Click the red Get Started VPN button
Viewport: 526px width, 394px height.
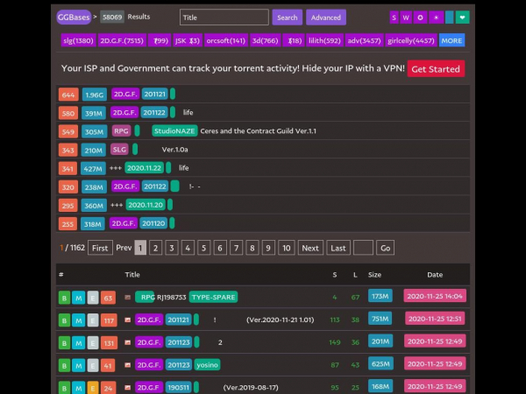(436, 68)
